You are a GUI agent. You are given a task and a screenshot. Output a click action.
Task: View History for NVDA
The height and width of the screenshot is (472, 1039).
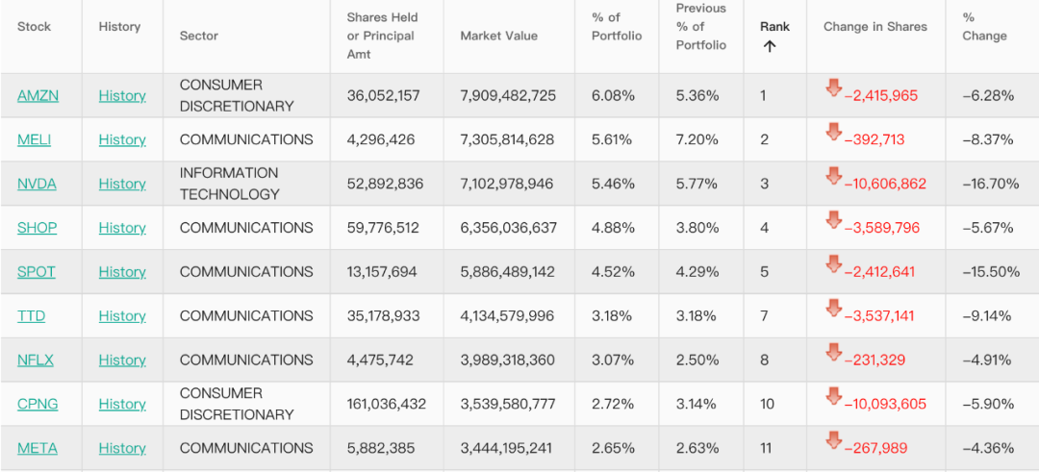122,185
